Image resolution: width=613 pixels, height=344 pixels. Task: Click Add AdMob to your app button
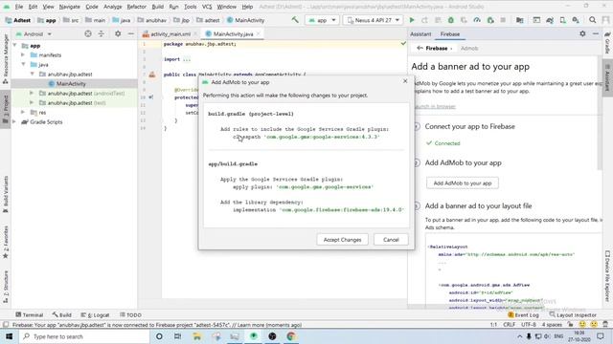(x=462, y=183)
